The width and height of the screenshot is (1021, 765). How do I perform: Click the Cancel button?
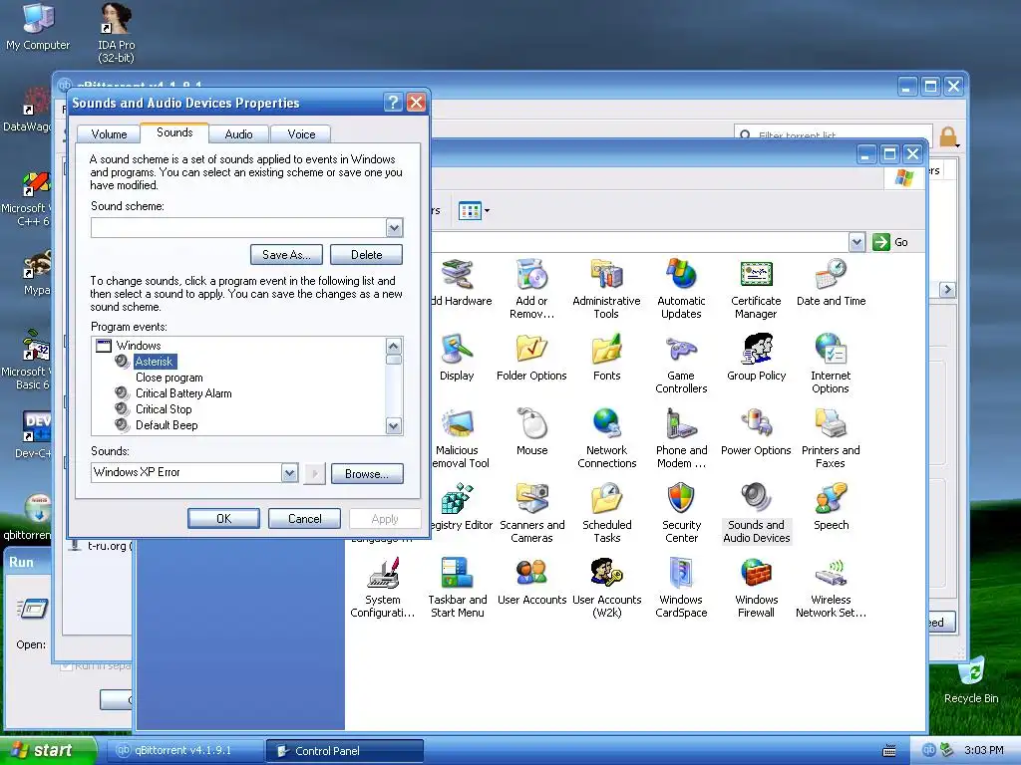[x=304, y=518]
